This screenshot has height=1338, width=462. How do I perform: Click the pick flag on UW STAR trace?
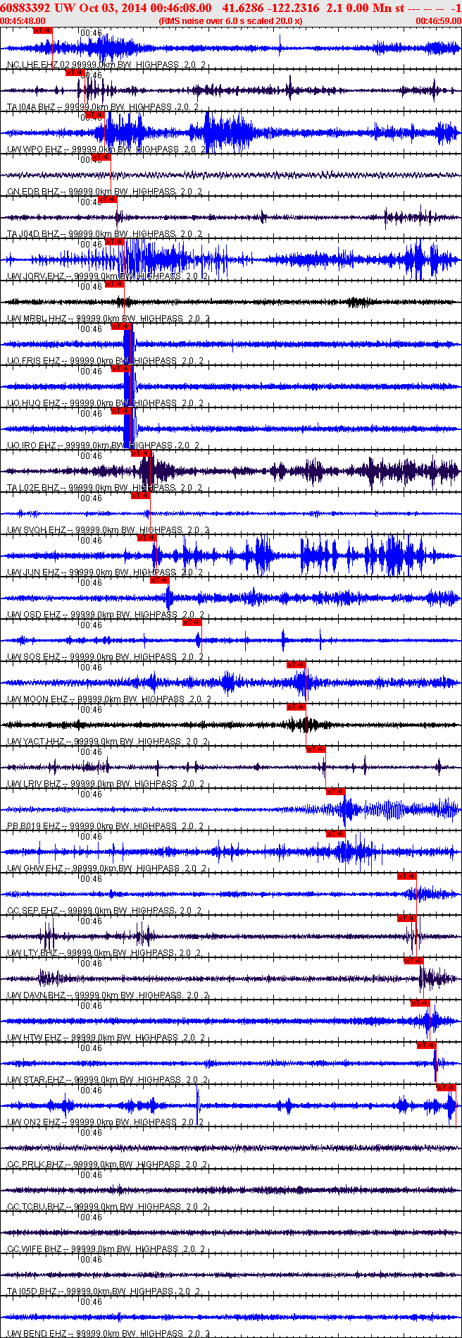(427, 1045)
